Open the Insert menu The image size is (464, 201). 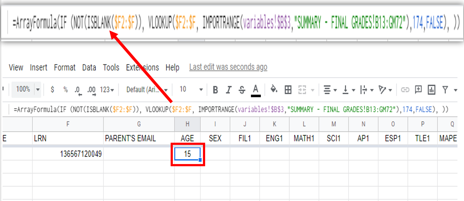pyautogui.click(x=38, y=67)
